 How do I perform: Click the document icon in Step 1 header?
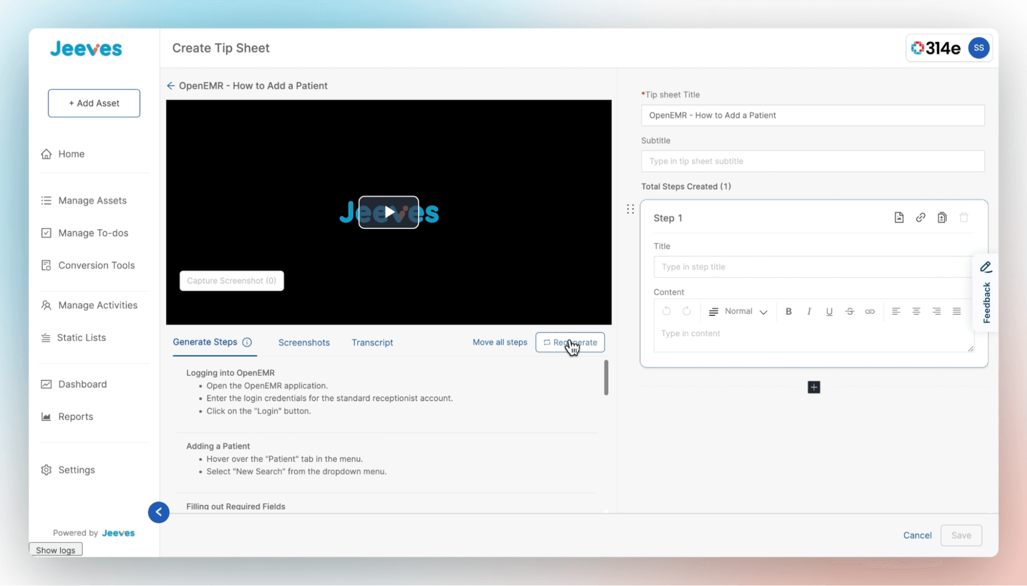(x=899, y=217)
